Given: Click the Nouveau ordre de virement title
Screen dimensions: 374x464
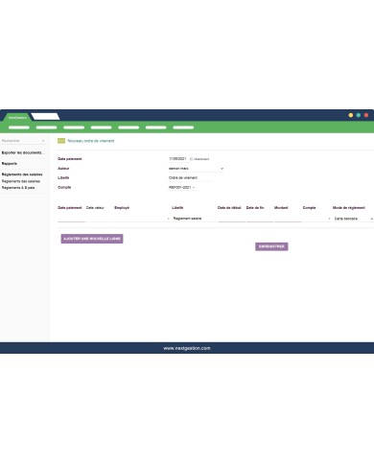Looking at the screenshot, I should pos(91,141).
